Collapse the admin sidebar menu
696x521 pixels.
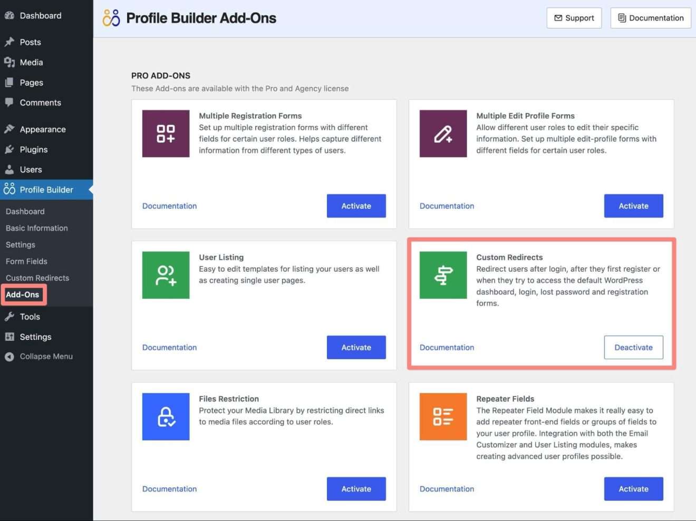(46, 357)
